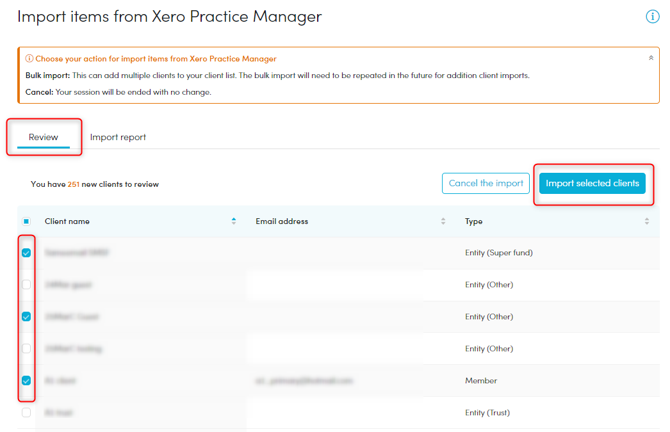Tick the Entity (Trust) row checkbox
Screen dimensions: 670x432
26,412
